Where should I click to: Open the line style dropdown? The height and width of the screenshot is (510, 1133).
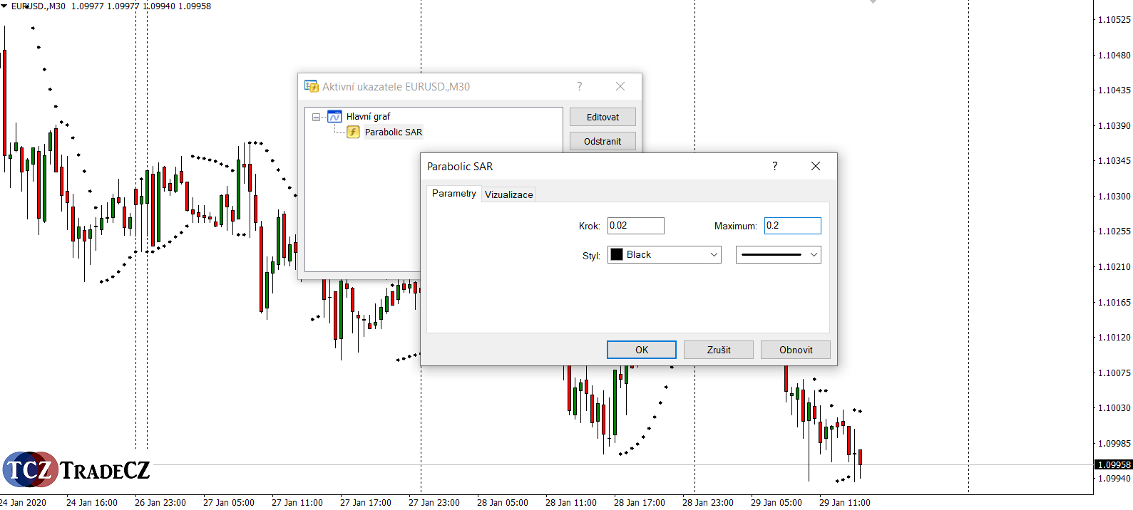(778, 255)
